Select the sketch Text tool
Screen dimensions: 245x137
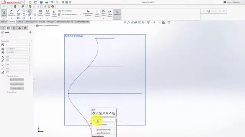pos(35,14)
